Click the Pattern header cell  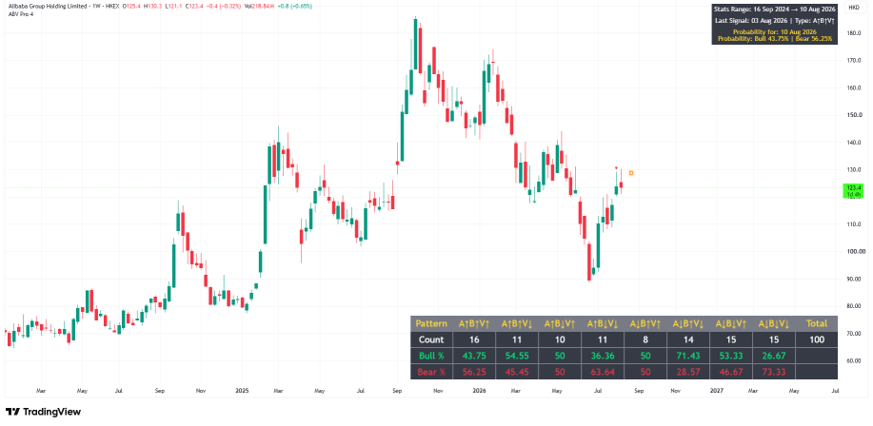click(431, 323)
